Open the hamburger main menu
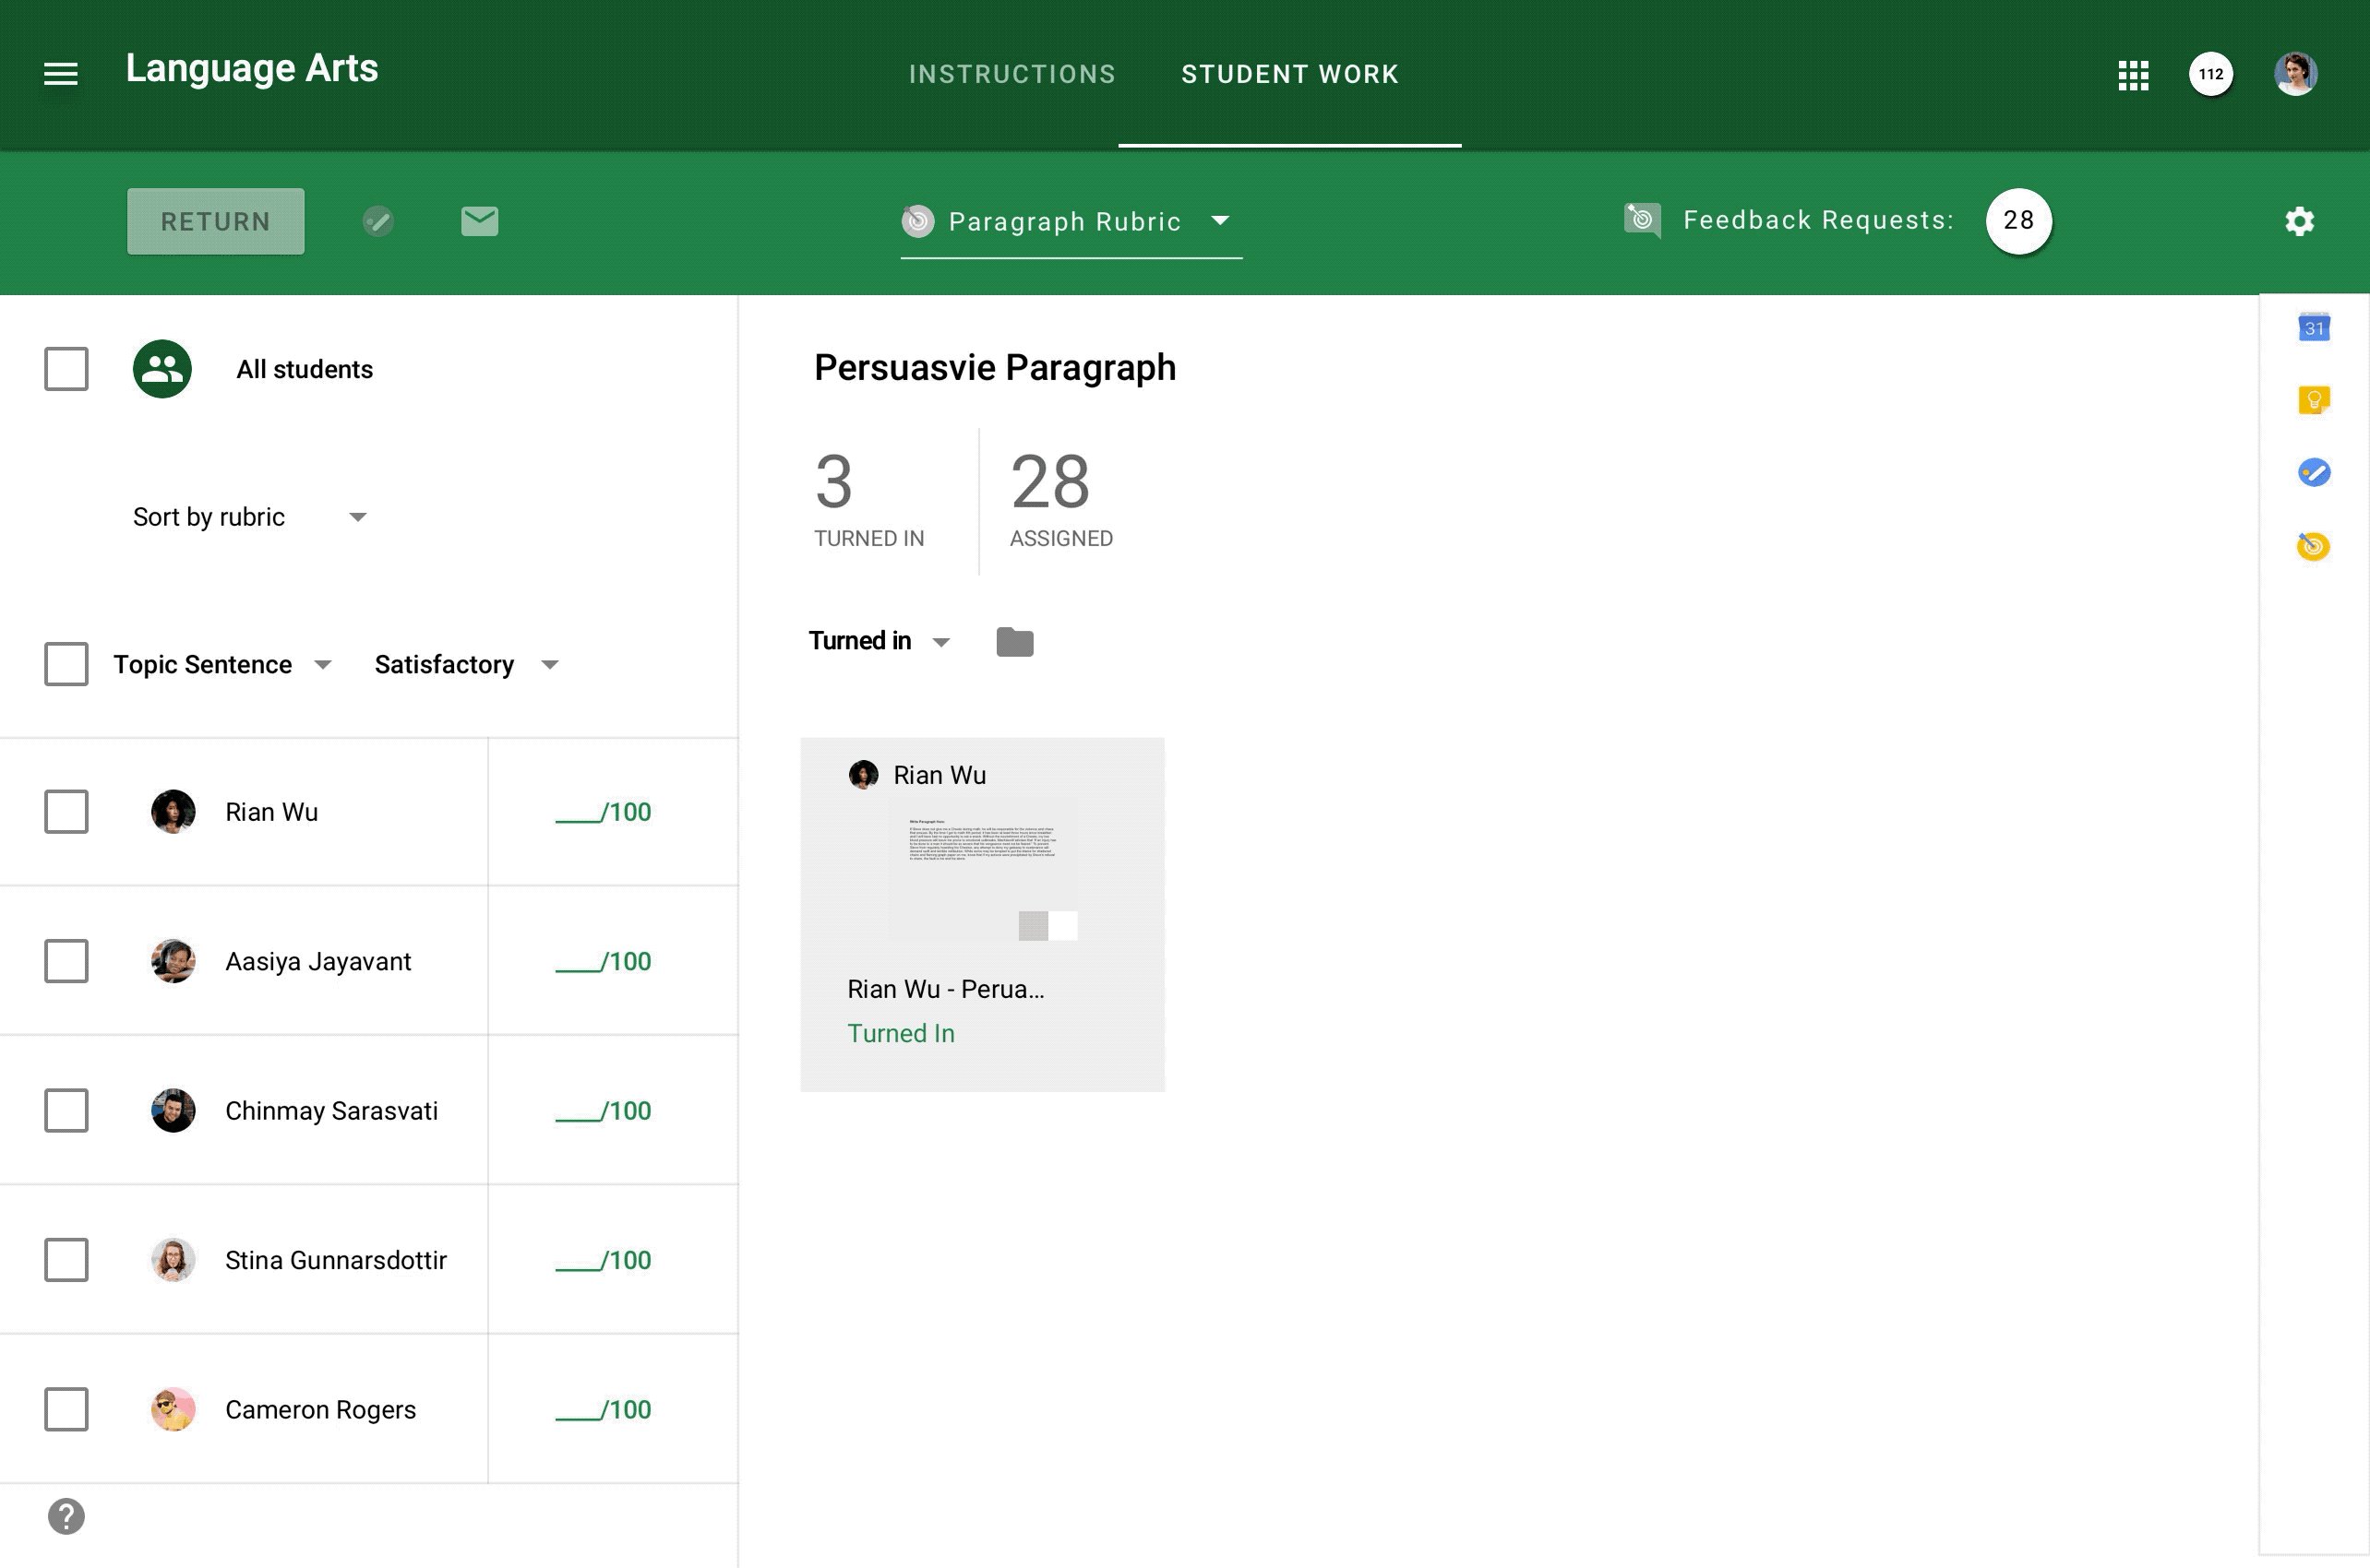The width and height of the screenshot is (2370, 1568). point(61,74)
